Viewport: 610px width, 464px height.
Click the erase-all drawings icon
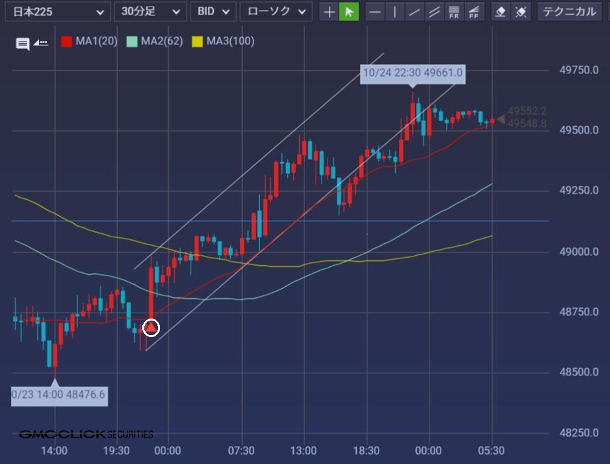coord(521,12)
